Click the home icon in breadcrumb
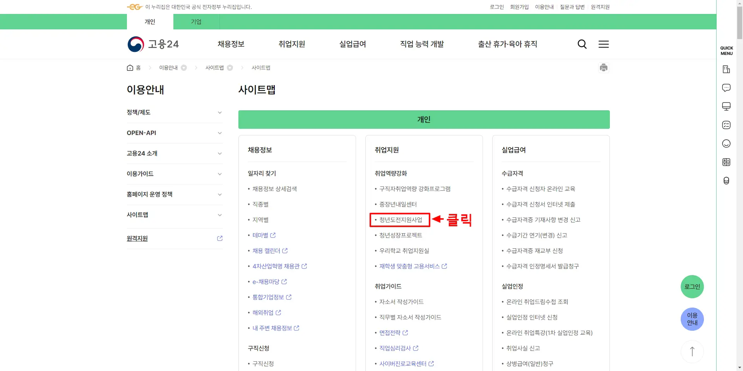 point(130,68)
